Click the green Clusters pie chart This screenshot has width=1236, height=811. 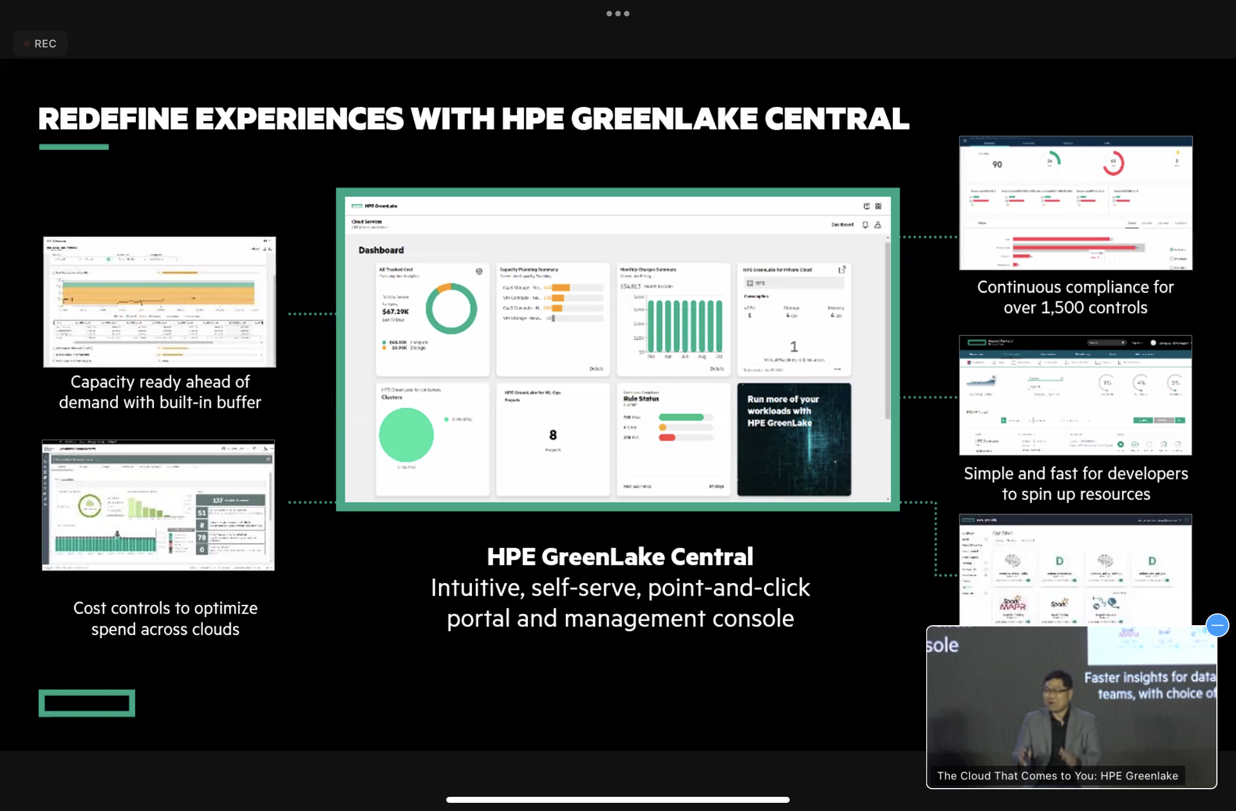point(406,435)
